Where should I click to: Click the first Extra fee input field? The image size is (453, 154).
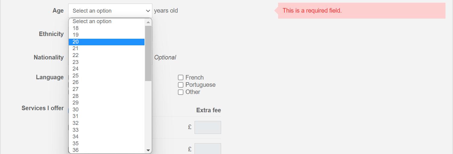tap(207, 127)
